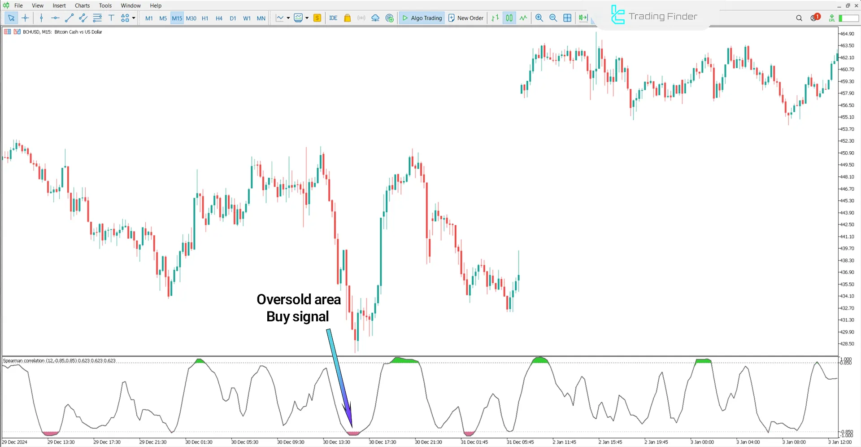Select the M30 timeframe button

191,18
